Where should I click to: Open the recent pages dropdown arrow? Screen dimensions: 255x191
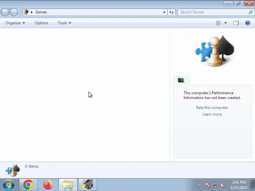[x=20, y=12]
